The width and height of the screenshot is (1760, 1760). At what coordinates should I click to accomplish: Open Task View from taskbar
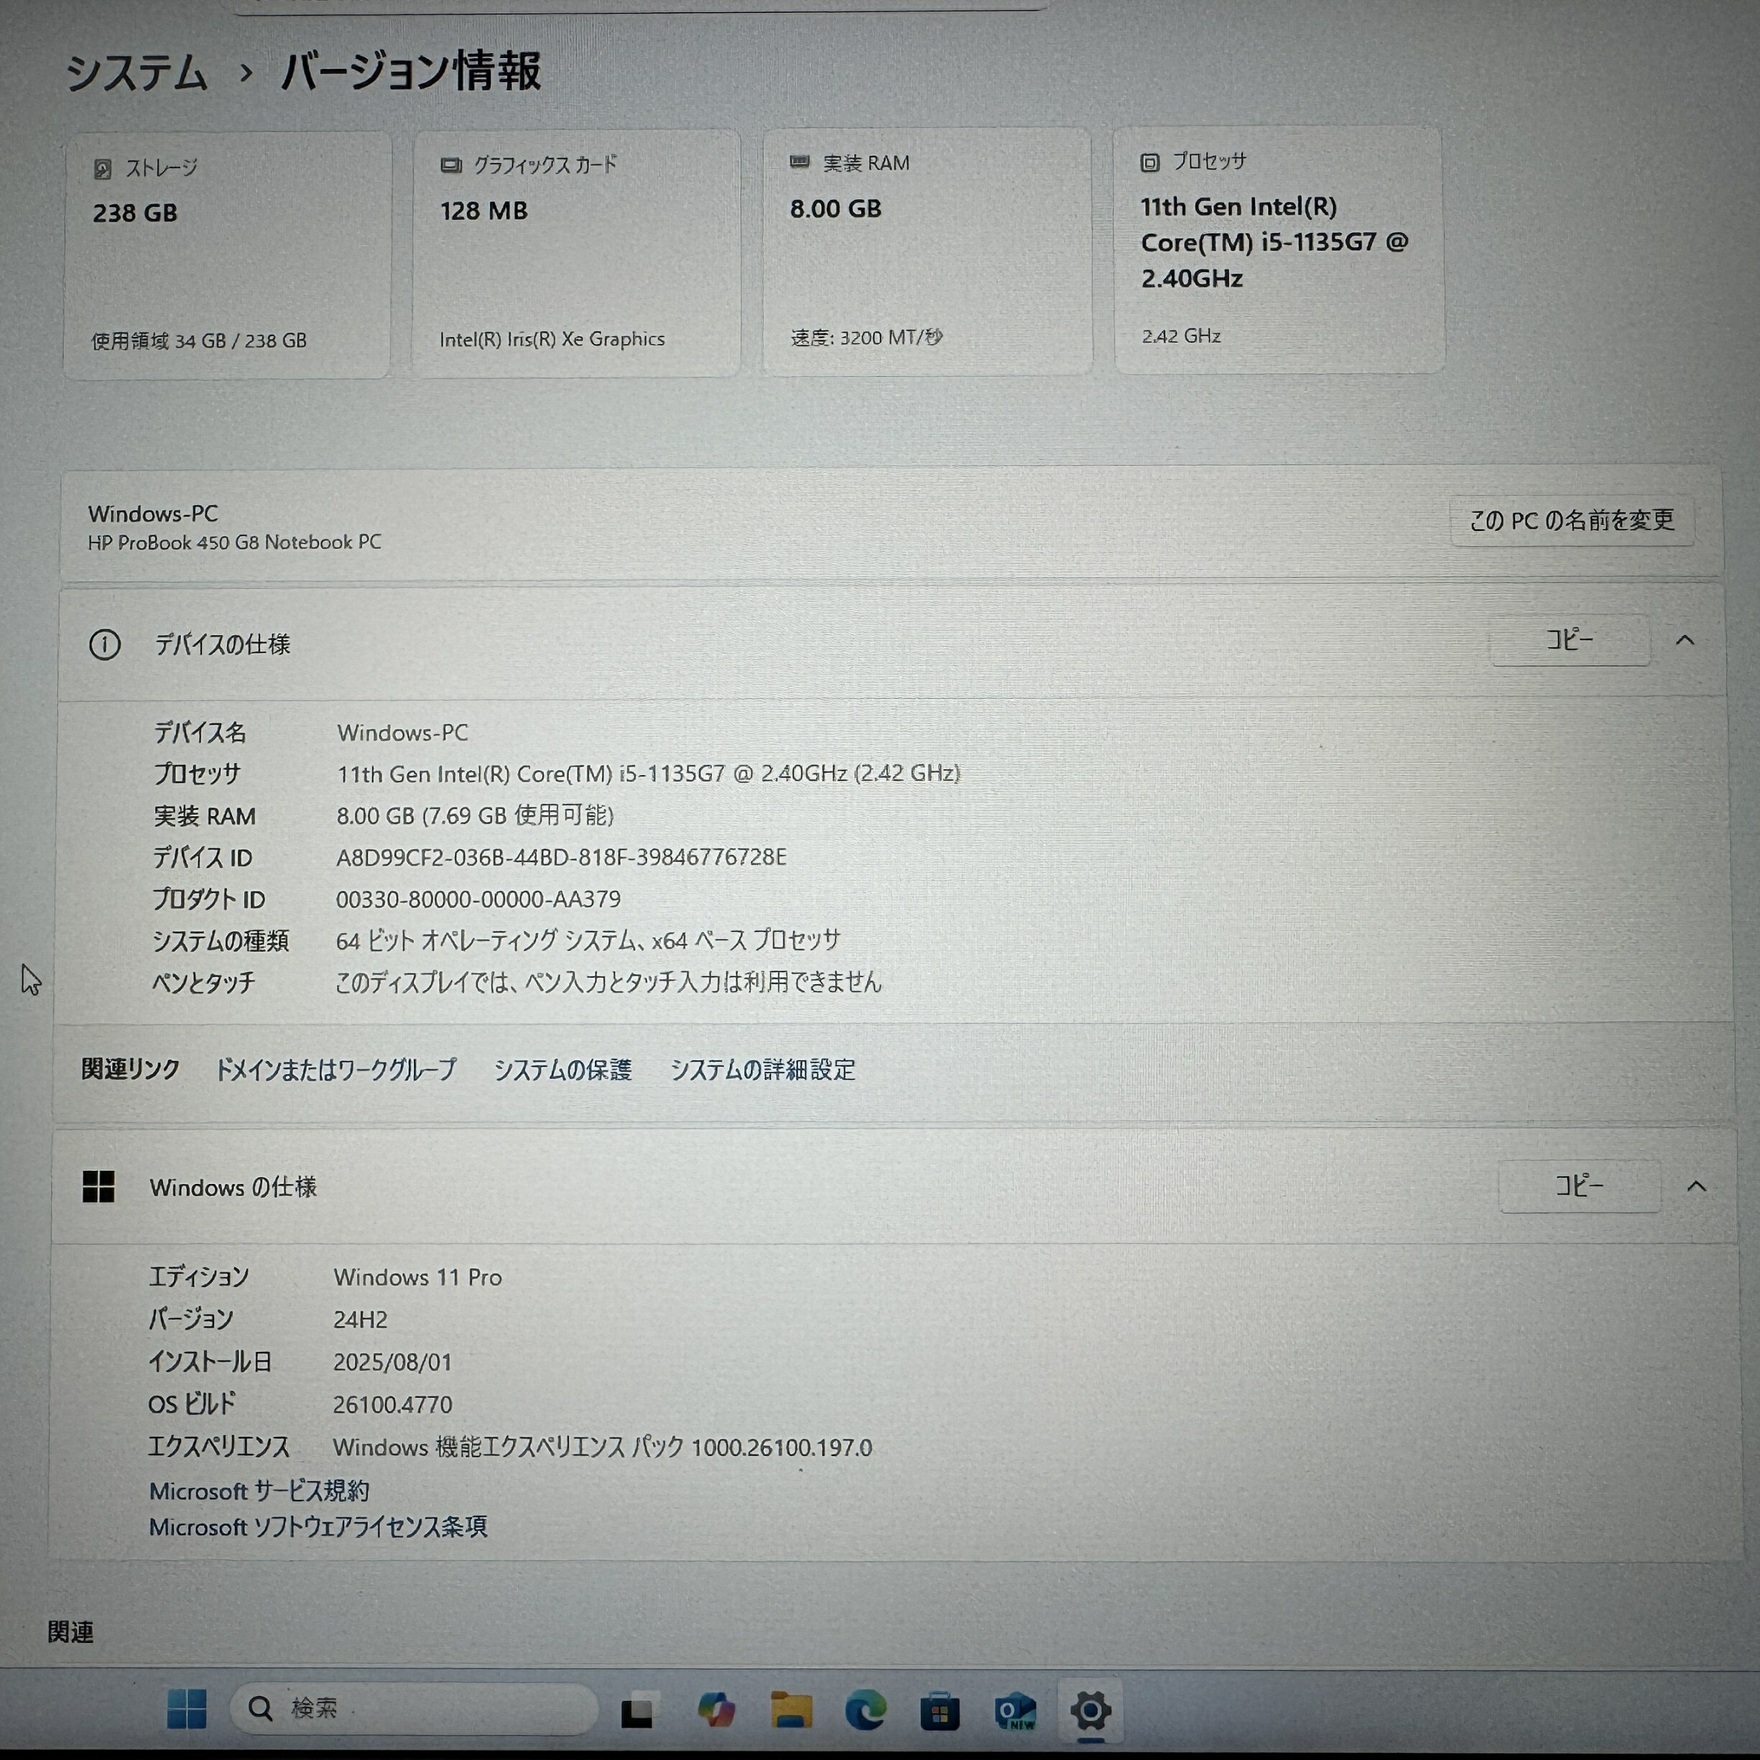pyautogui.click(x=636, y=1710)
